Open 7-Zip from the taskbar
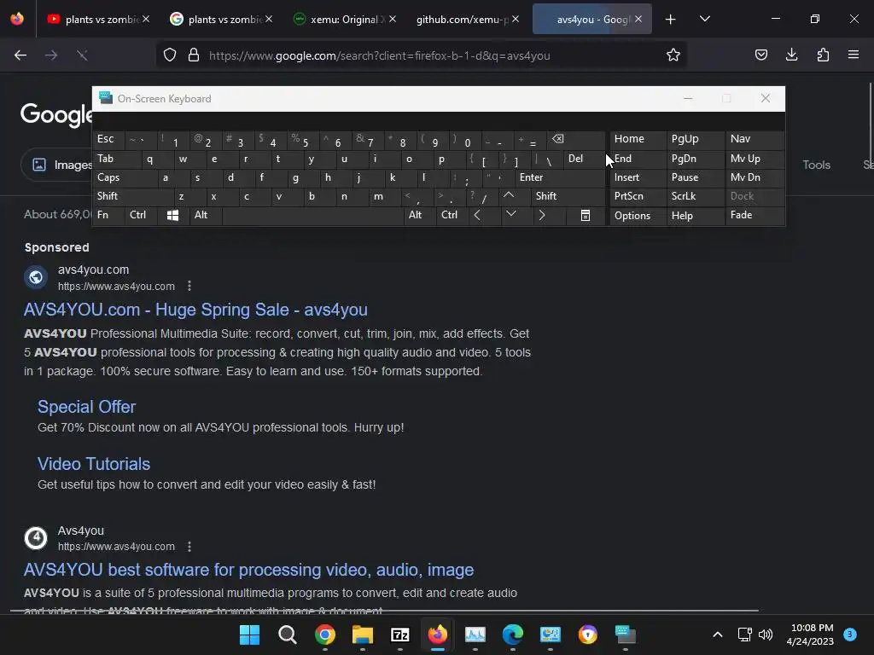 tap(400, 635)
